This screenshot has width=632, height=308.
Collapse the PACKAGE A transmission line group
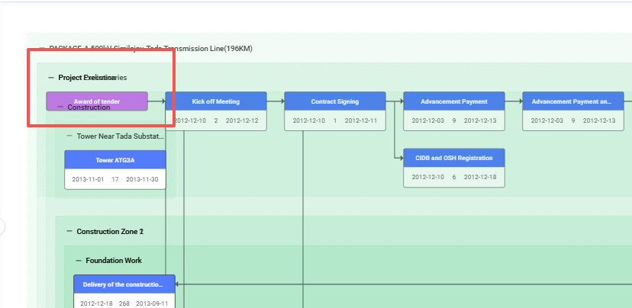click(42, 49)
